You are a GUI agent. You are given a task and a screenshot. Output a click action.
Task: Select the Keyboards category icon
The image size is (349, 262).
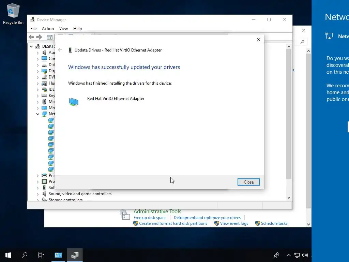pos(44,96)
